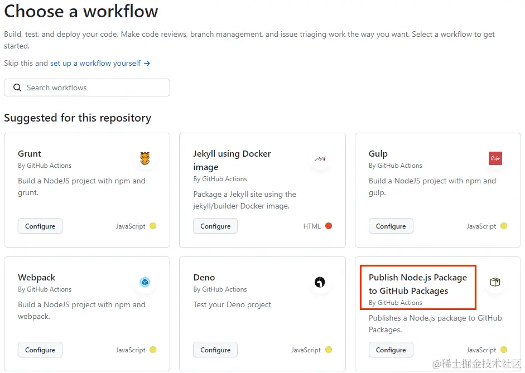The height and width of the screenshot is (373, 525).
Task: Click the arrow after workflow yourself
Action: coord(147,64)
